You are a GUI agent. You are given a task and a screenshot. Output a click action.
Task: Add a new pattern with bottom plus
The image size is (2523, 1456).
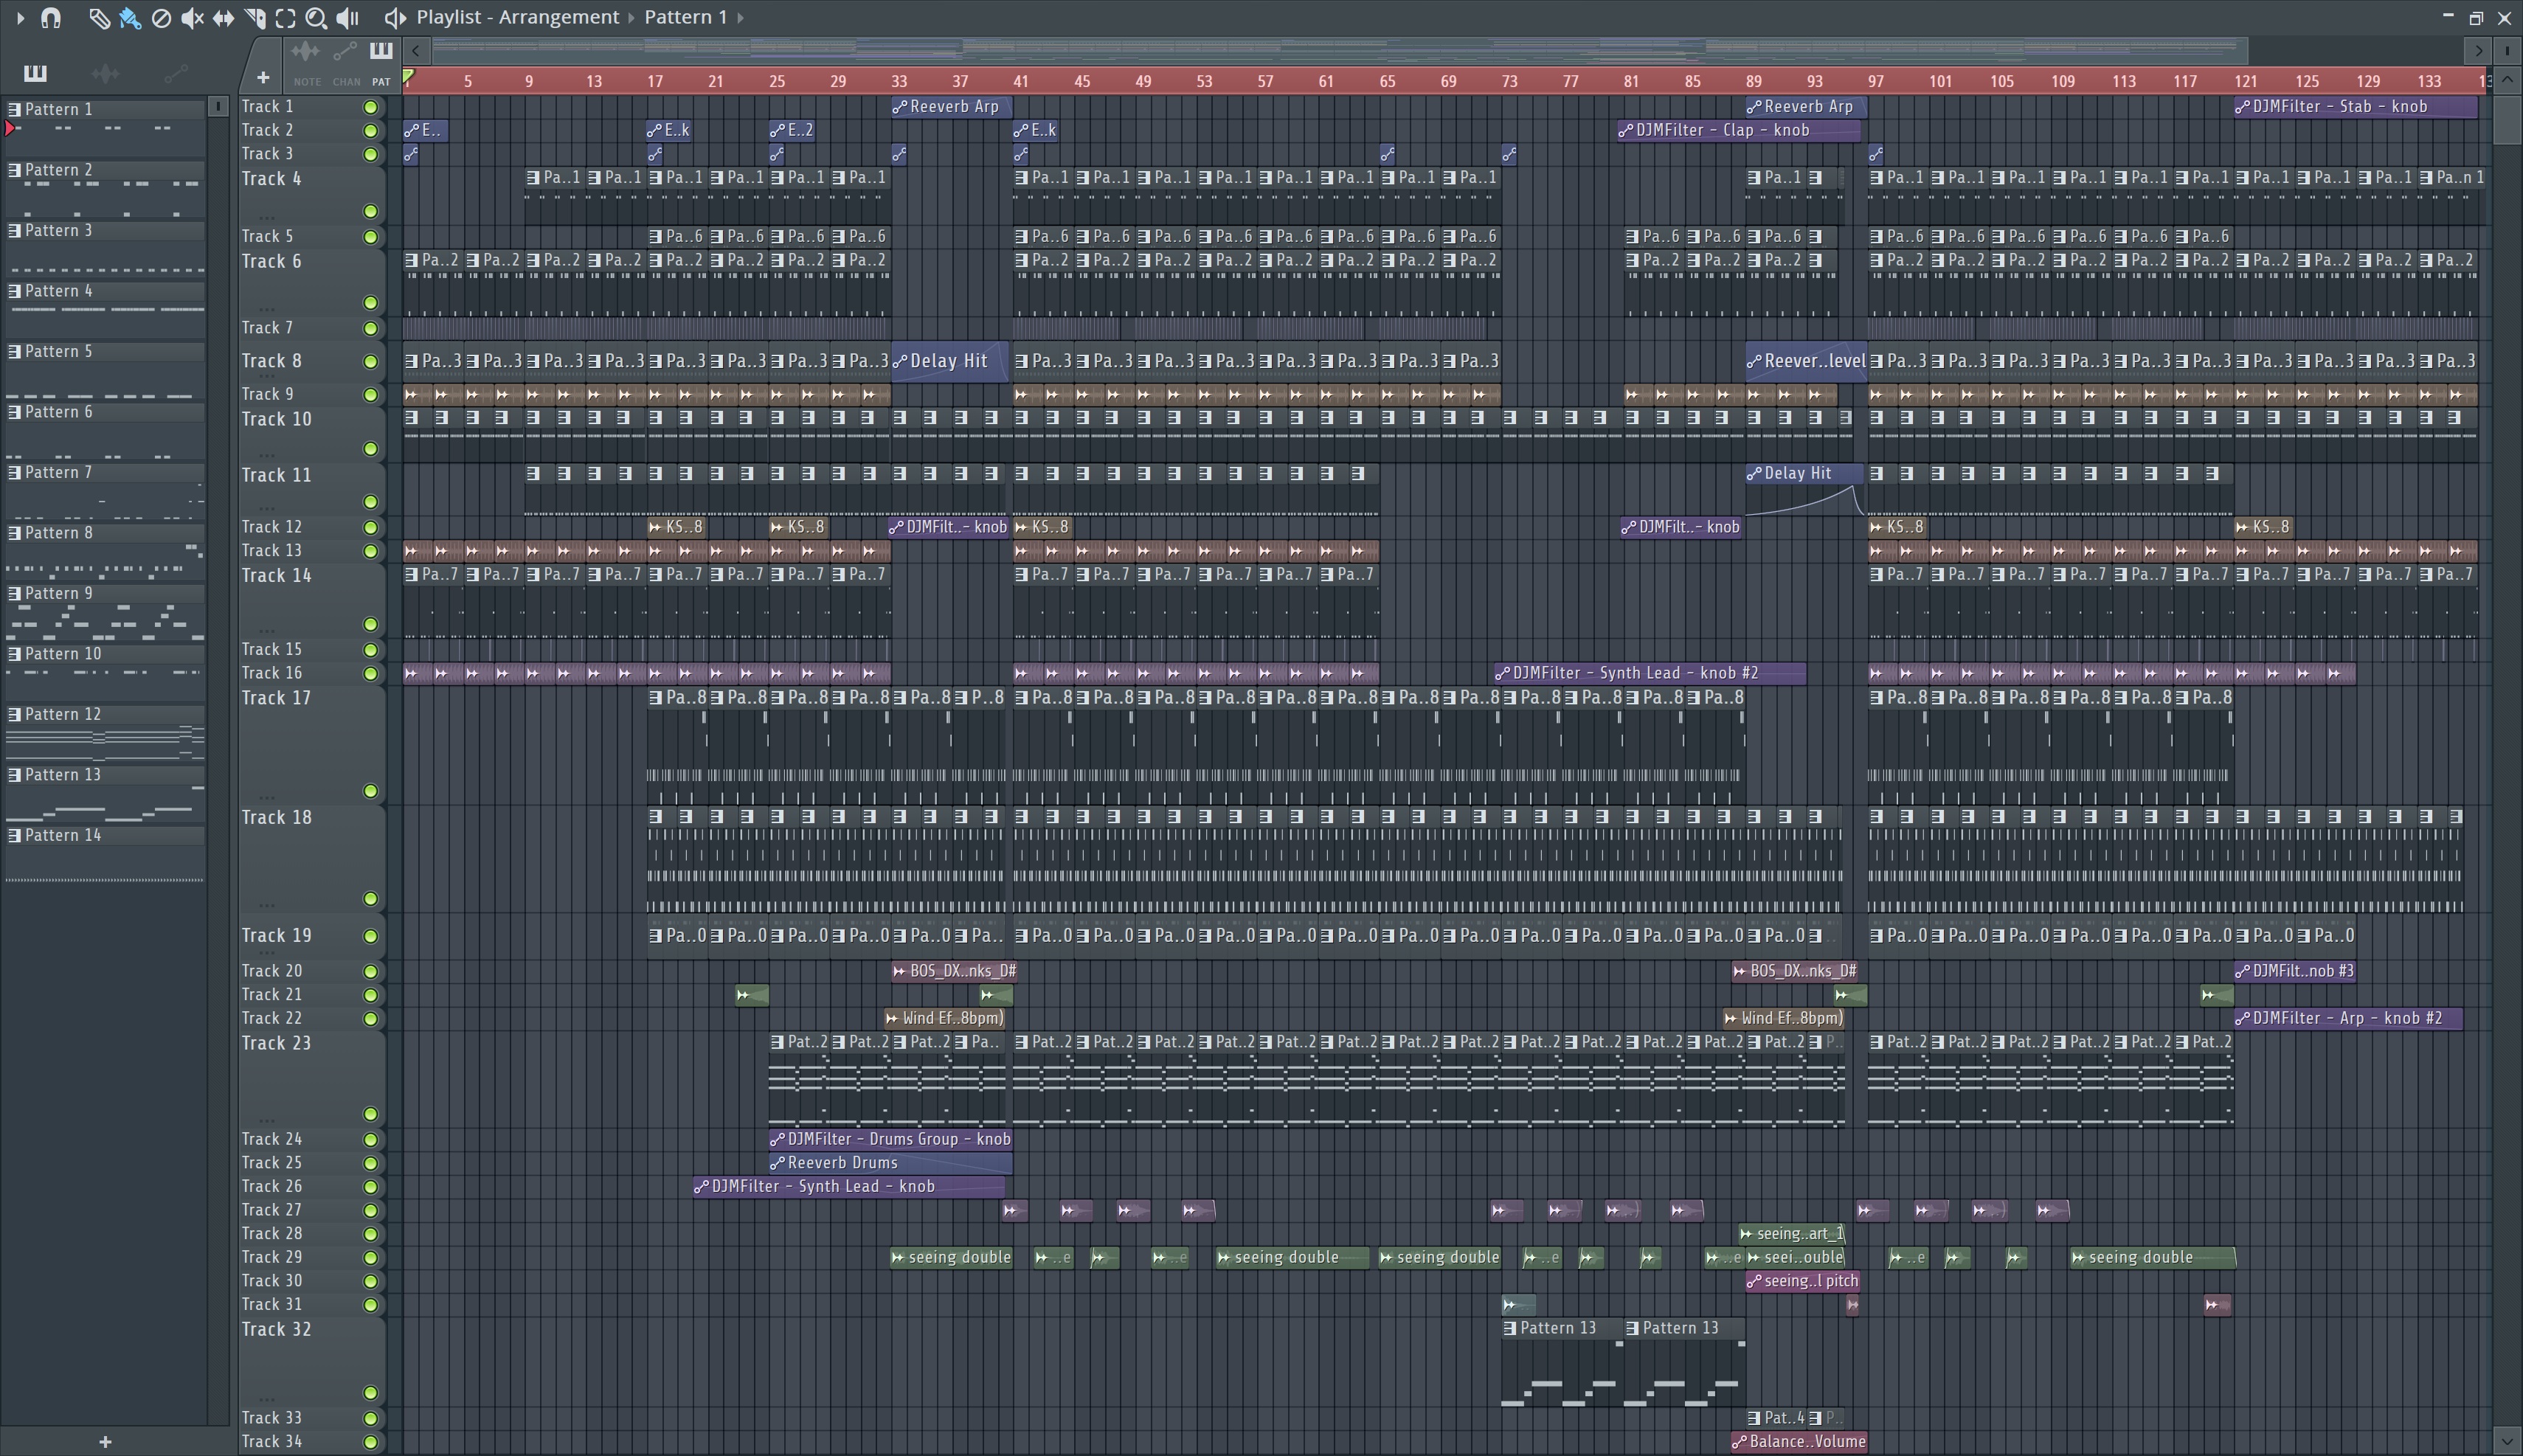pyautogui.click(x=105, y=1441)
